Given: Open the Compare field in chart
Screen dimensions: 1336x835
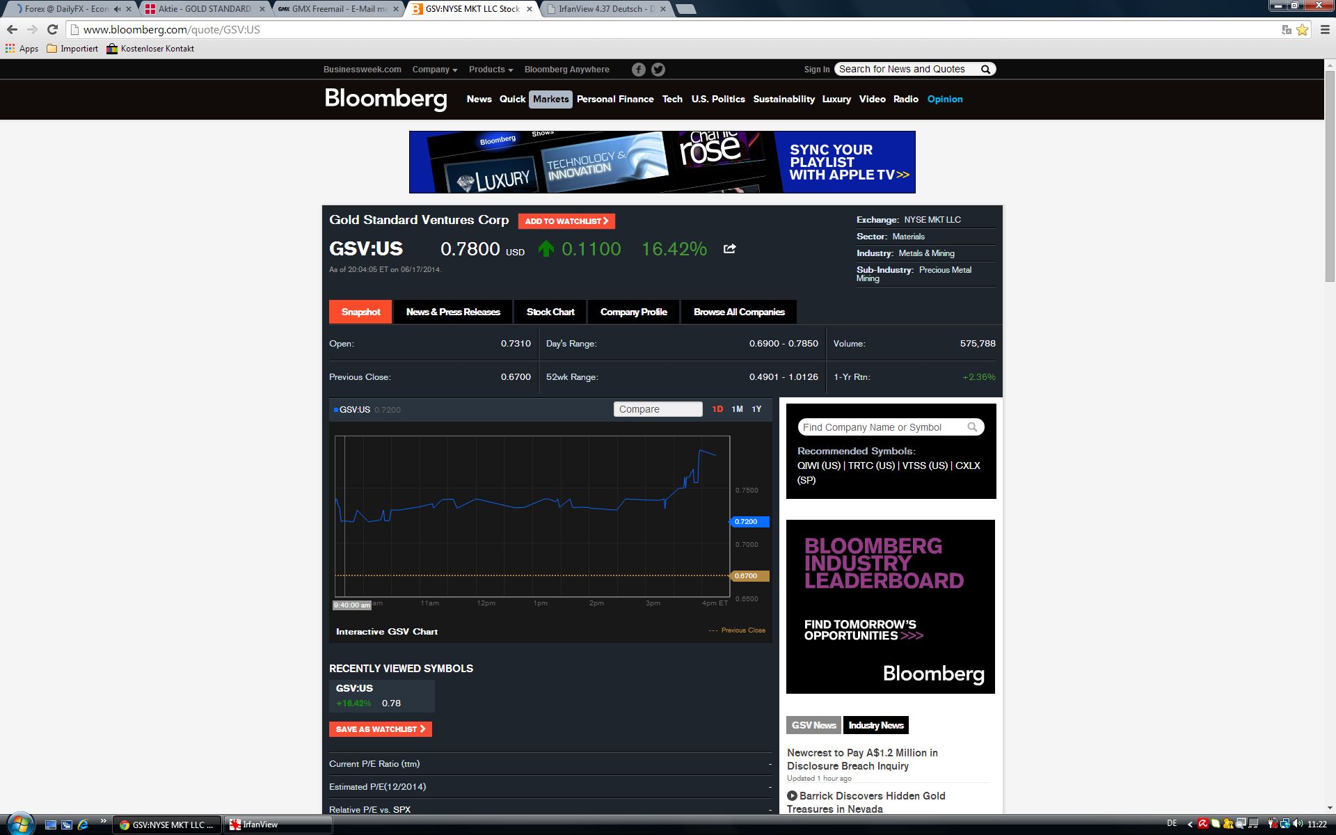Looking at the screenshot, I should click(x=658, y=409).
